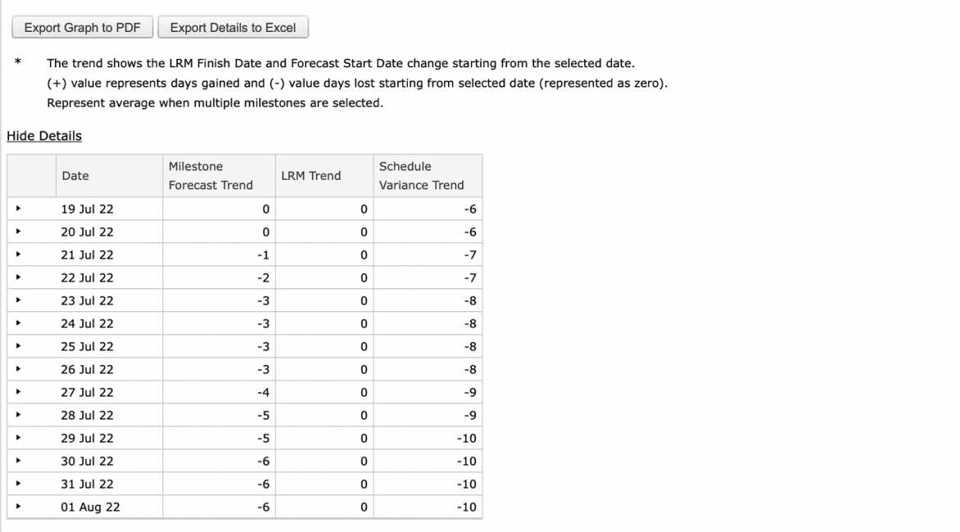Expand the 19 Jul 22 row
Viewport: 960px width, 532px height.
coord(18,209)
